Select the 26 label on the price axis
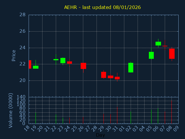The height and width of the screenshot is (139, 185). [23, 31]
